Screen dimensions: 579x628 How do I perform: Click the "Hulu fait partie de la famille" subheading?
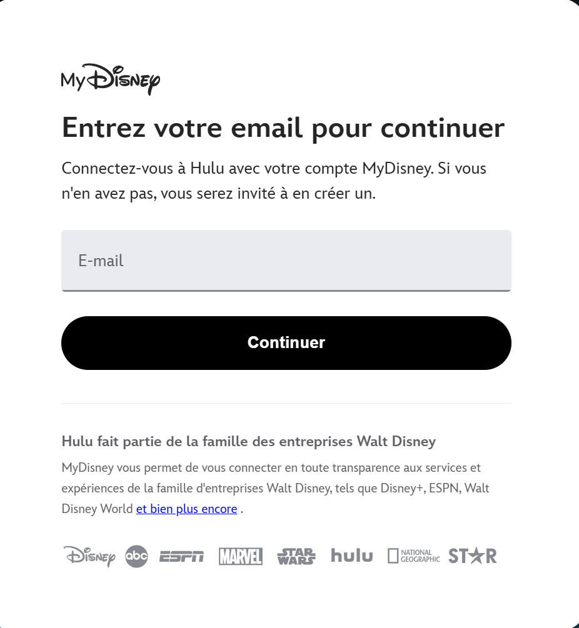pos(248,441)
